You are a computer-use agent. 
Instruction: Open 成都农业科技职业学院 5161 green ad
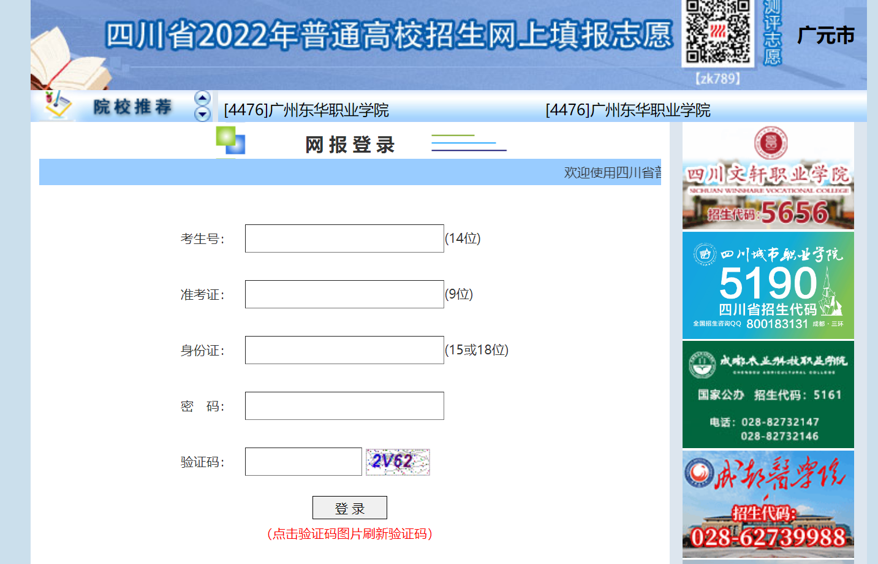(x=768, y=395)
